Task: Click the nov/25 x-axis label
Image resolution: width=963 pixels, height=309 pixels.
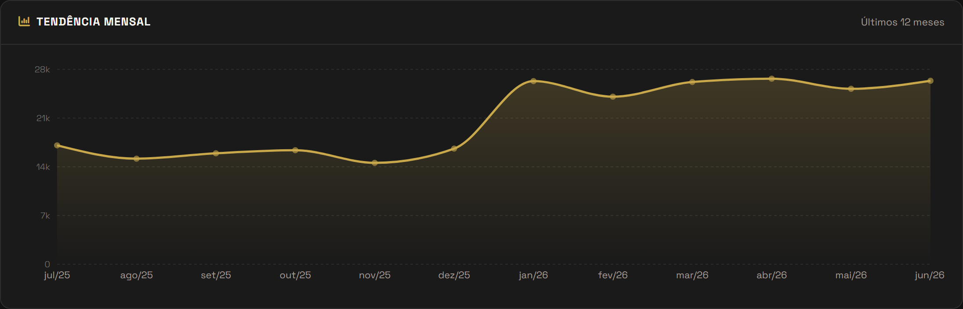Action: coord(375,275)
